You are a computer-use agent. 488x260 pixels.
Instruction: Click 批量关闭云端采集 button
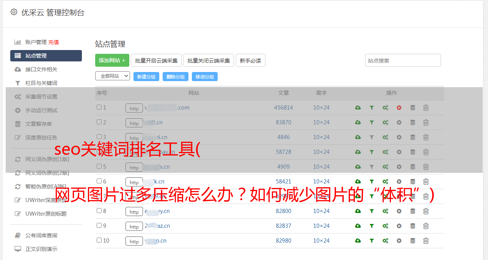tap(209, 60)
